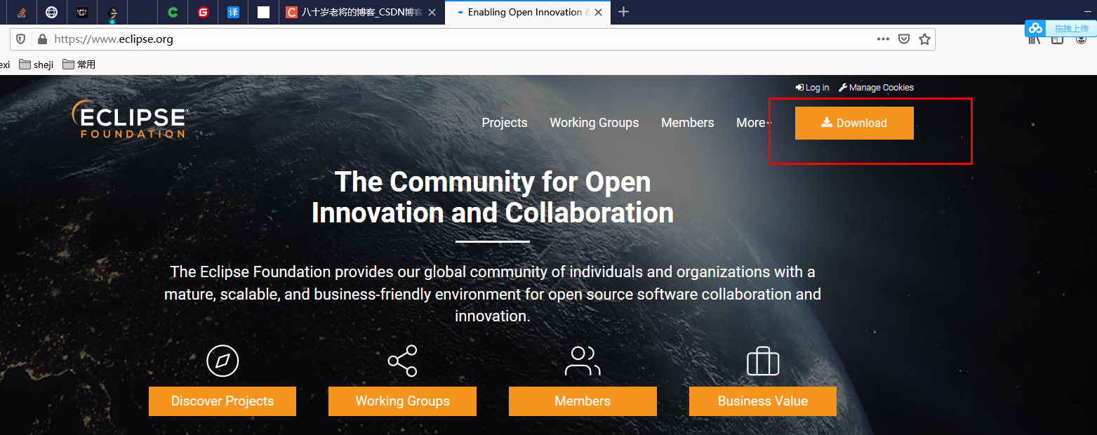Bookmark this page with star icon

[924, 39]
